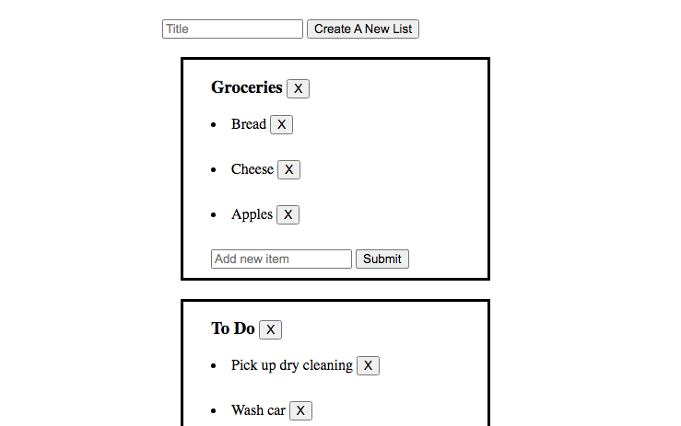The width and height of the screenshot is (681, 426).
Task: Click the Apples item label
Action: pos(252,214)
